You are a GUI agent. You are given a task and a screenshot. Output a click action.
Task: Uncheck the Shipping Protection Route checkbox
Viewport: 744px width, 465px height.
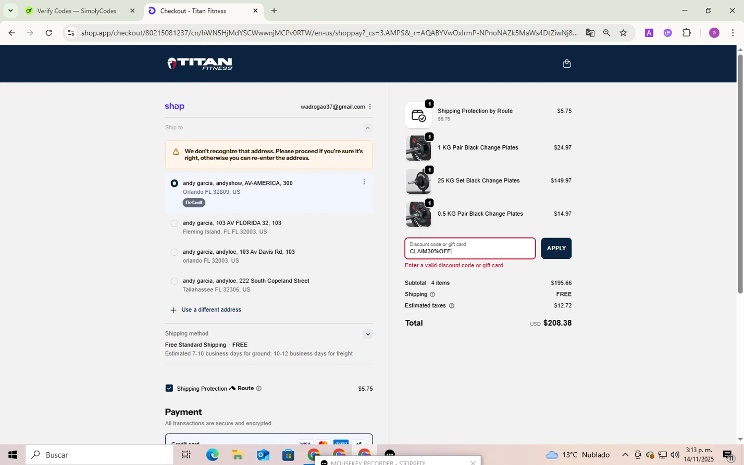pyautogui.click(x=169, y=388)
